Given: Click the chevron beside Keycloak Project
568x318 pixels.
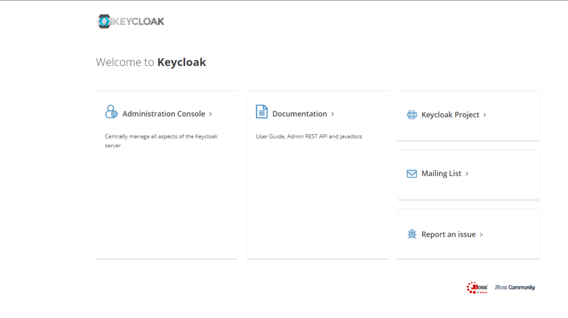Looking at the screenshot, I should pos(485,115).
